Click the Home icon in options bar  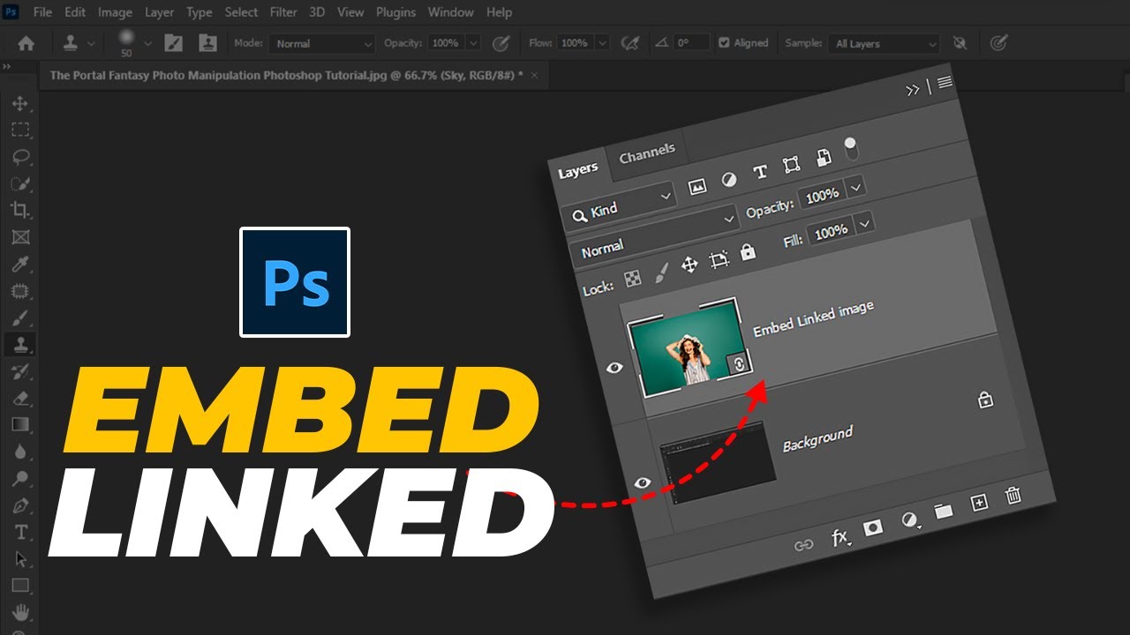click(x=26, y=42)
